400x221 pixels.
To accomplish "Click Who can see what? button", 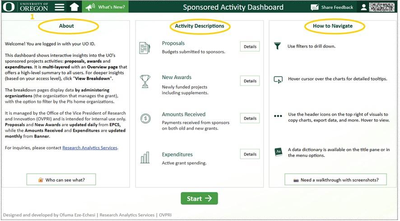I will tap(61, 180).
